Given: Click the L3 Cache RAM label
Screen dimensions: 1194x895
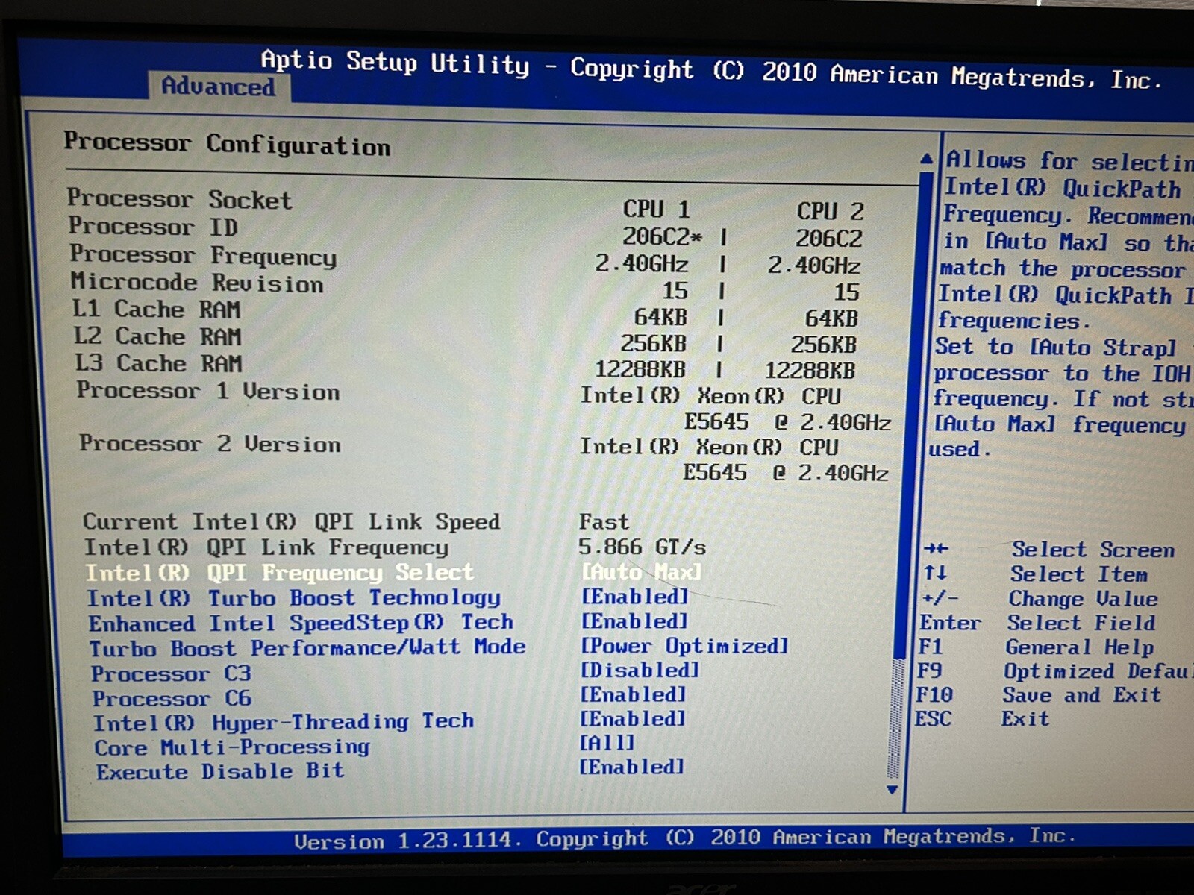Looking at the screenshot, I should (157, 363).
